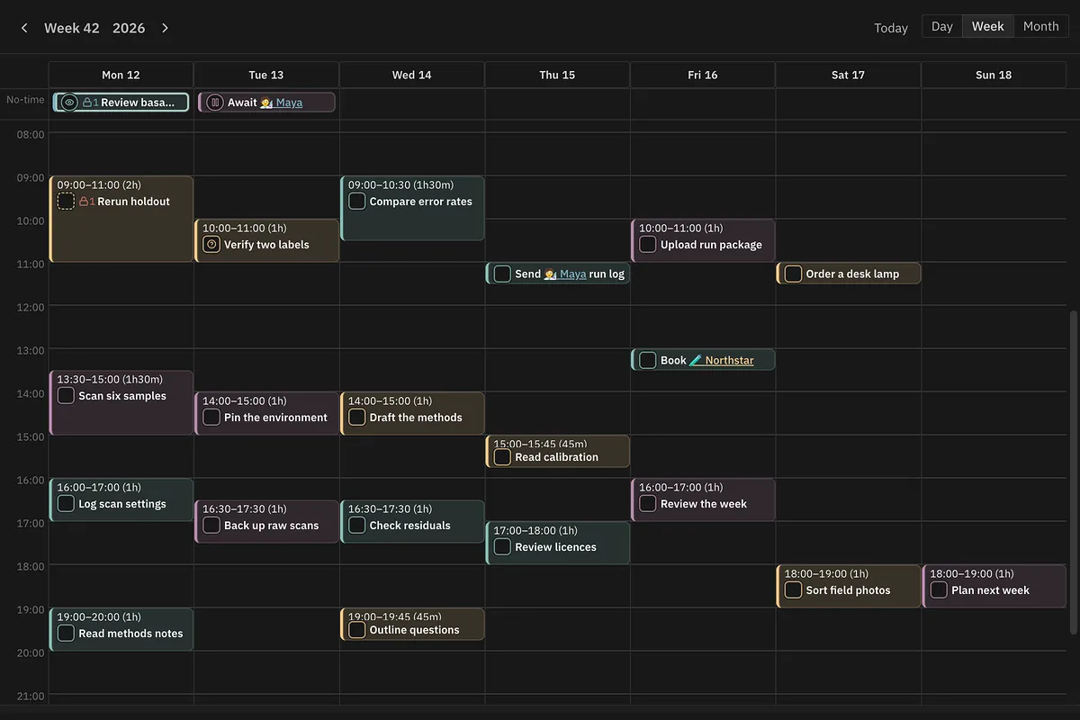1080x720 pixels.
Task: Mark Upload run package as done
Action: [x=648, y=245]
